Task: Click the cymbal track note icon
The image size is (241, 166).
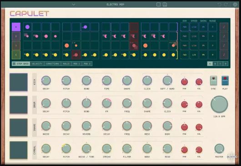Action: point(224,55)
